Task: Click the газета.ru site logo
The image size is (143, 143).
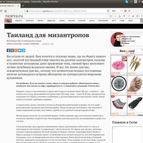Action: [14, 16]
